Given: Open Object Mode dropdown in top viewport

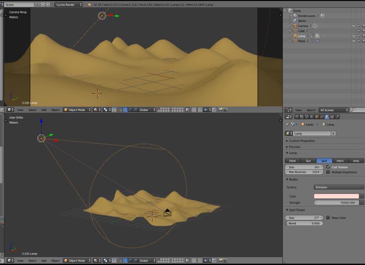Looking at the screenshot, I should point(77,110).
